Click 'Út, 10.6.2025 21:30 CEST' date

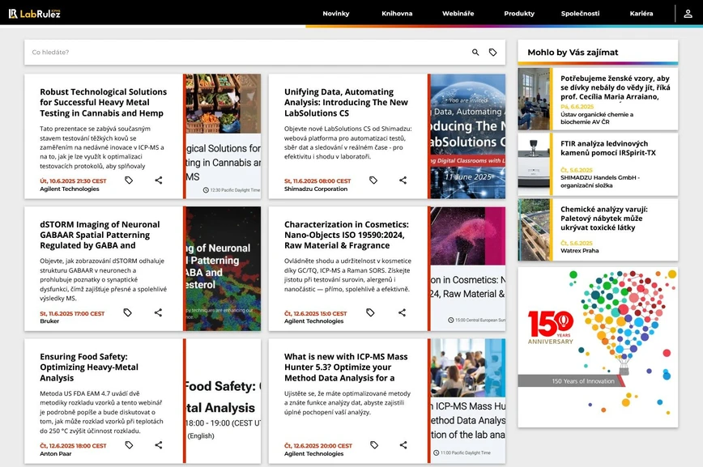(73, 181)
